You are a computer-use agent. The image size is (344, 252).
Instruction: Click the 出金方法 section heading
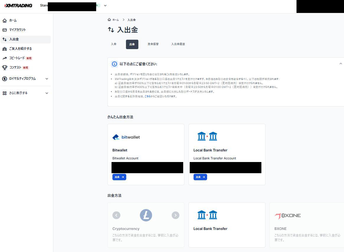114,196
